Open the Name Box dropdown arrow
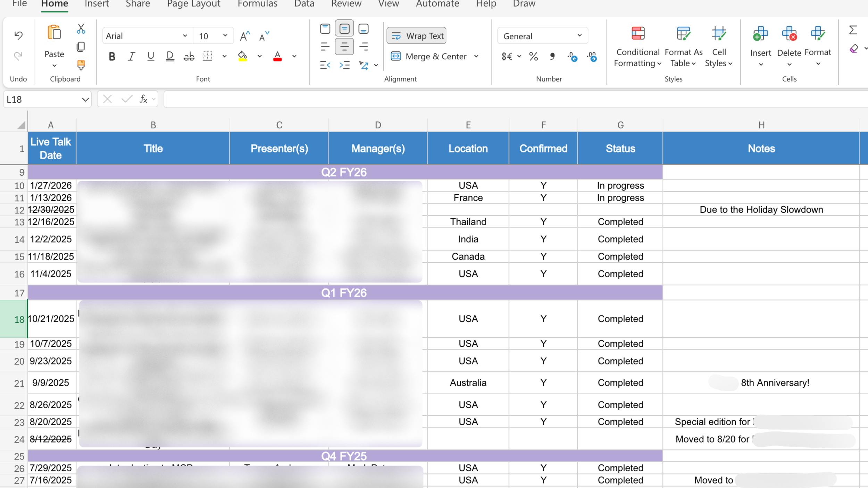Screen dimensions: 868x488 [85, 100]
